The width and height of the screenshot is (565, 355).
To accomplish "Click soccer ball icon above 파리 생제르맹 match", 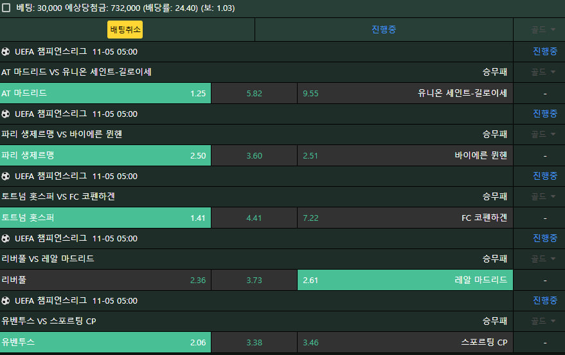I will [x=5, y=114].
